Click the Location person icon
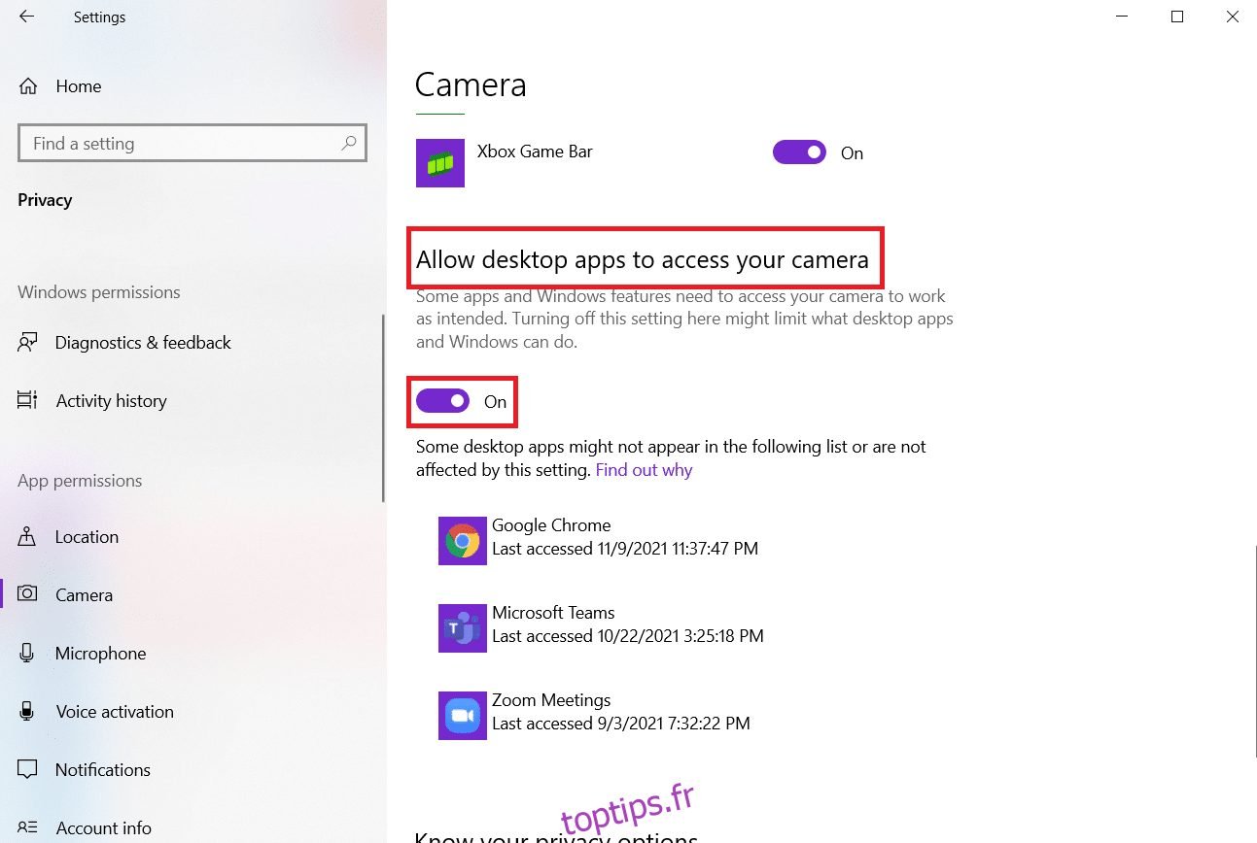This screenshot has width=1257, height=843. [x=27, y=536]
